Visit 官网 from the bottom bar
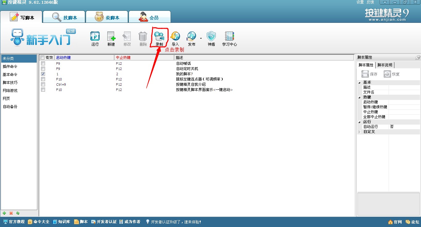The height and width of the screenshot is (227, 421). 395,222
